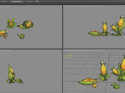Select the small corn kernel in Perspective viewport
This screenshot has width=125, height=93.
click(x=95, y=86)
